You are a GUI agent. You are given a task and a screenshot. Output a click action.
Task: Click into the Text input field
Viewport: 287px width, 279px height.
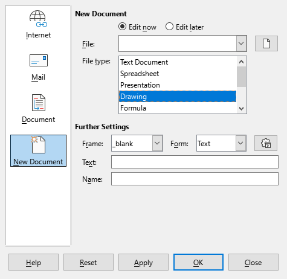(x=195, y=162)
